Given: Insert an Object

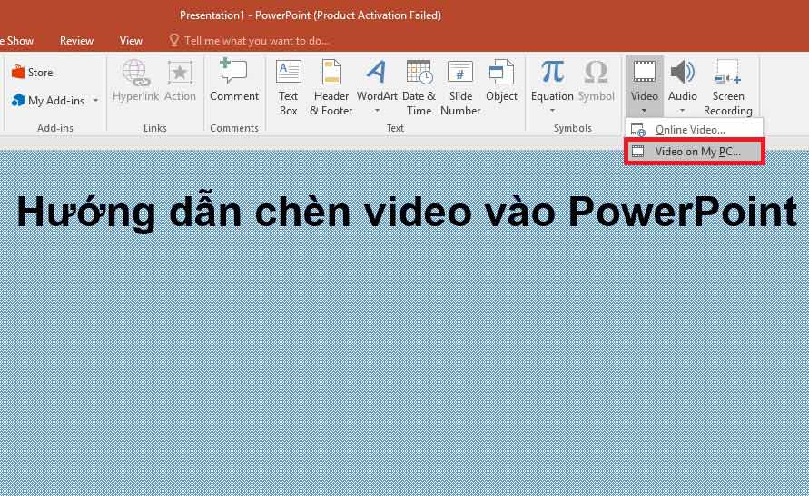Looking at the screenshot, I should pyautogui.click(x=501, y=81).
